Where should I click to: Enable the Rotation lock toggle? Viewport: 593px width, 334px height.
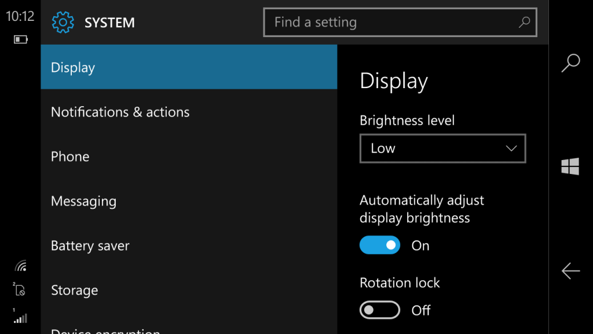(x=380, y=310)
